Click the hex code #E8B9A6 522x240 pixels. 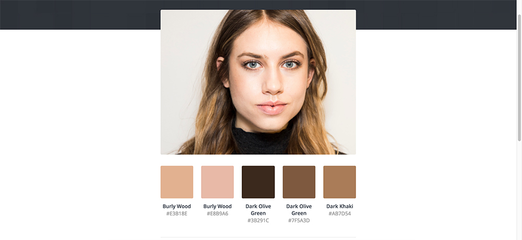click(217, 214)
